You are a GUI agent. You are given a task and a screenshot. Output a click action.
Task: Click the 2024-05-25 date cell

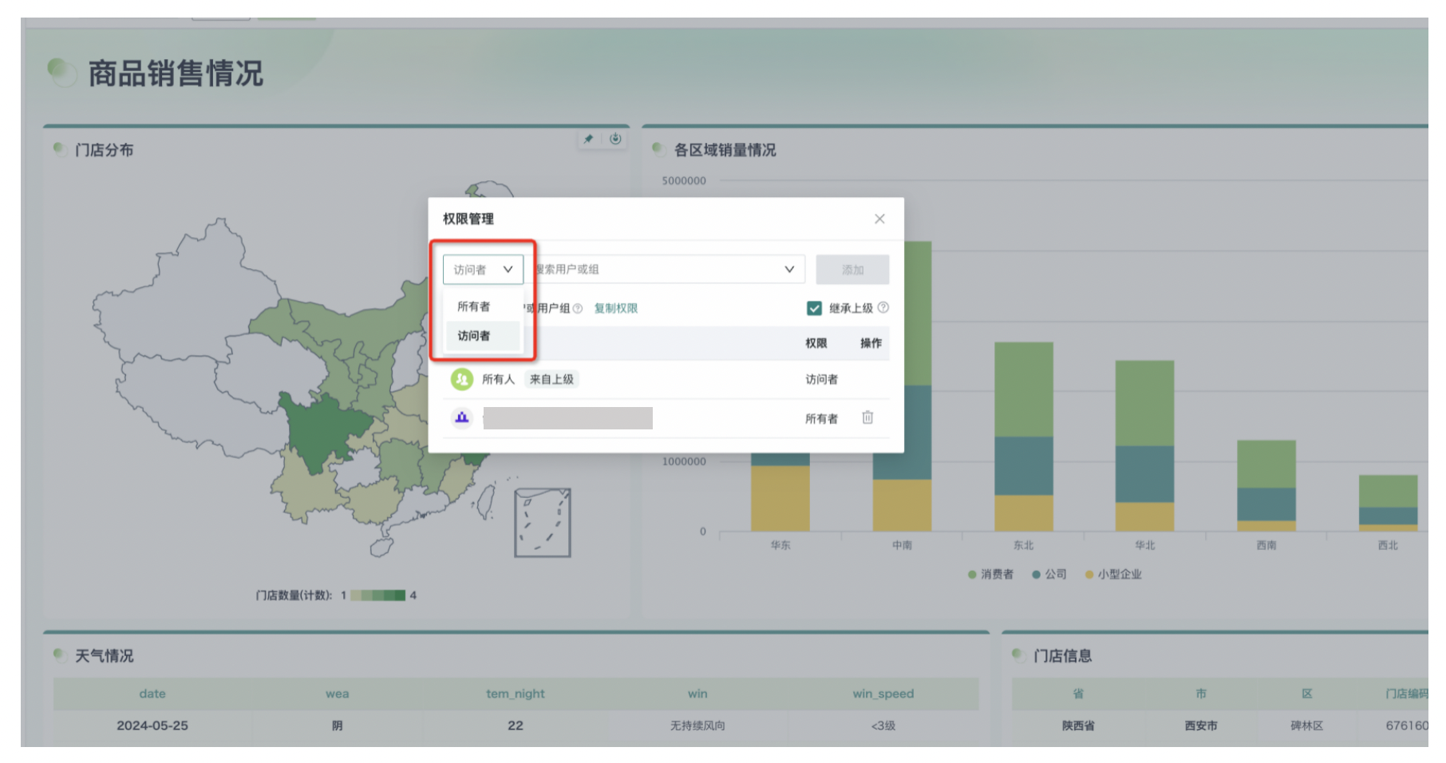click(152, 725)
